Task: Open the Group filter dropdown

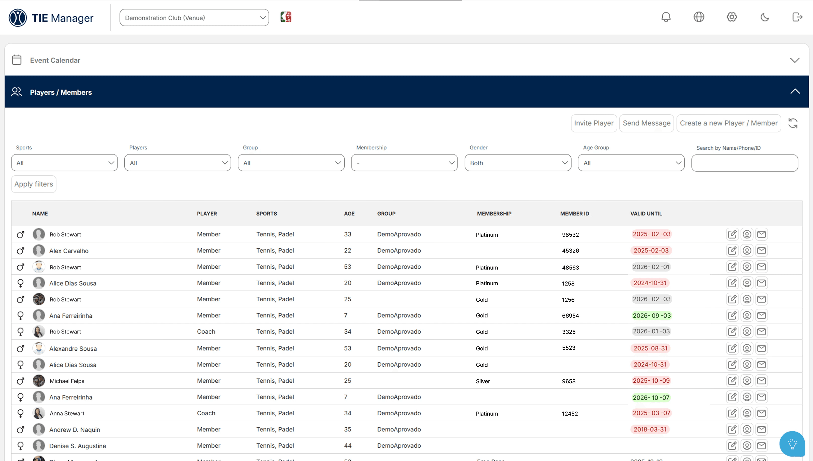Action: pyautogui.click(x=291, y=163)
